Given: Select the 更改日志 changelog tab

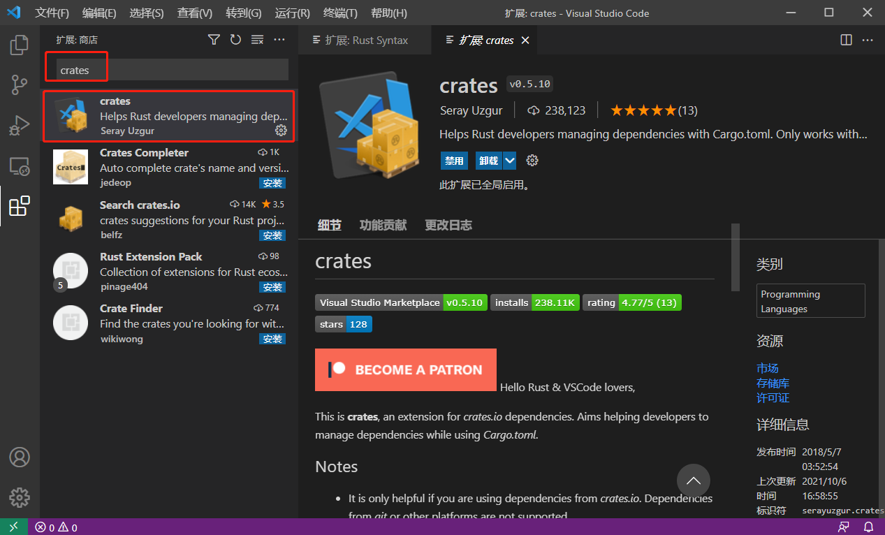Looking at the screenshot, I should pyautogui.click(x=448, y=225).
